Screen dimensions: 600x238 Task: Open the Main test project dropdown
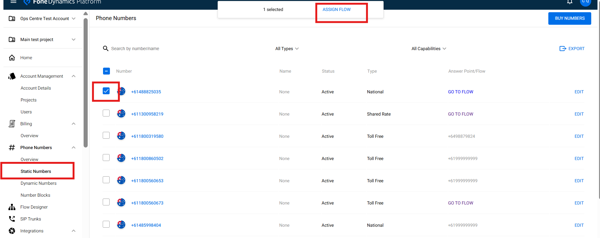click(74, 39)
